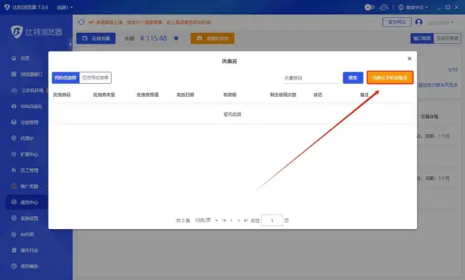Open AI作图 icon in sidebar
The width and height of the screenshot is (465, 280).
tap(14, 234)
